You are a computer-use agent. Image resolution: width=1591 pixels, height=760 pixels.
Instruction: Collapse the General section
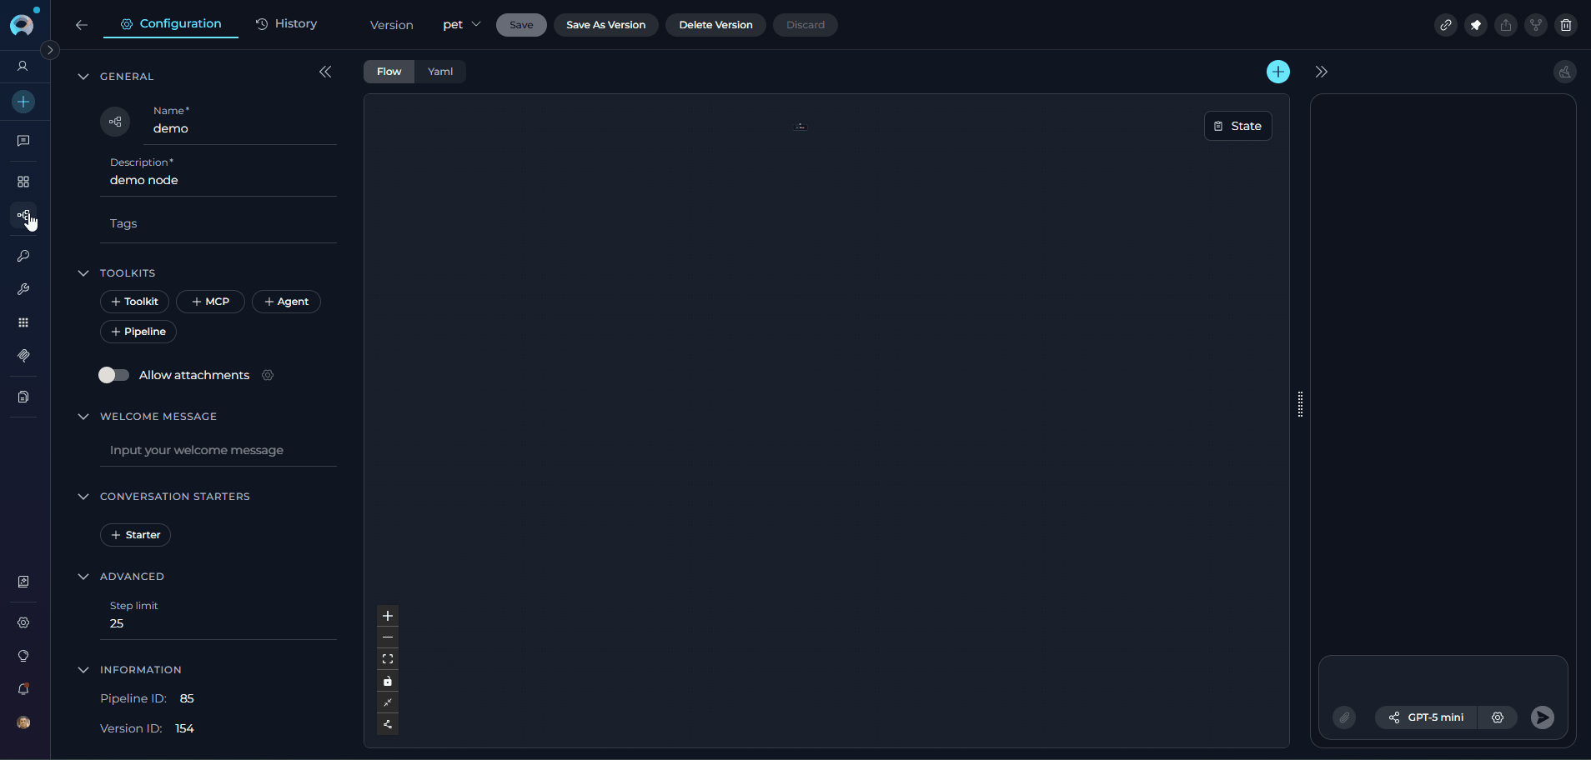[83, 77]
